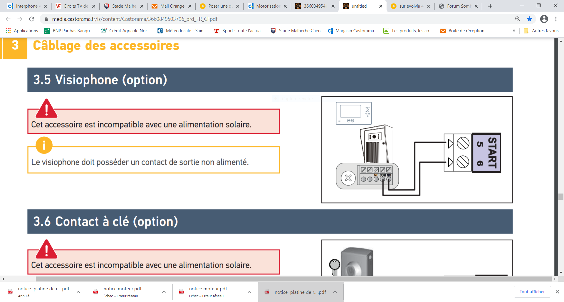Open the zoom magnifier icon in address bar

tap(518, 19)
